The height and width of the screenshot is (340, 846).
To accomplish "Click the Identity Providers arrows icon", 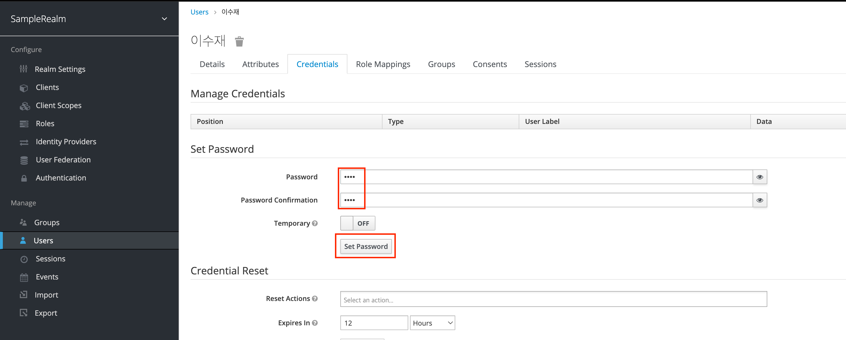I will click(x=24, y=142).
